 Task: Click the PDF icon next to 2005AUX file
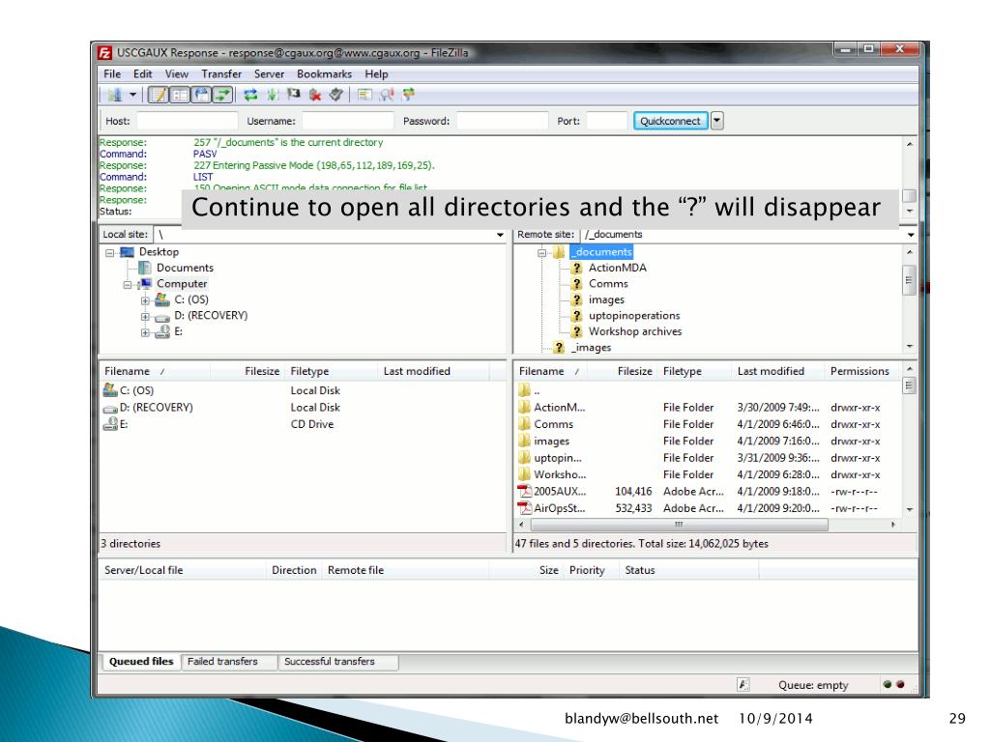tap(525, 492)
